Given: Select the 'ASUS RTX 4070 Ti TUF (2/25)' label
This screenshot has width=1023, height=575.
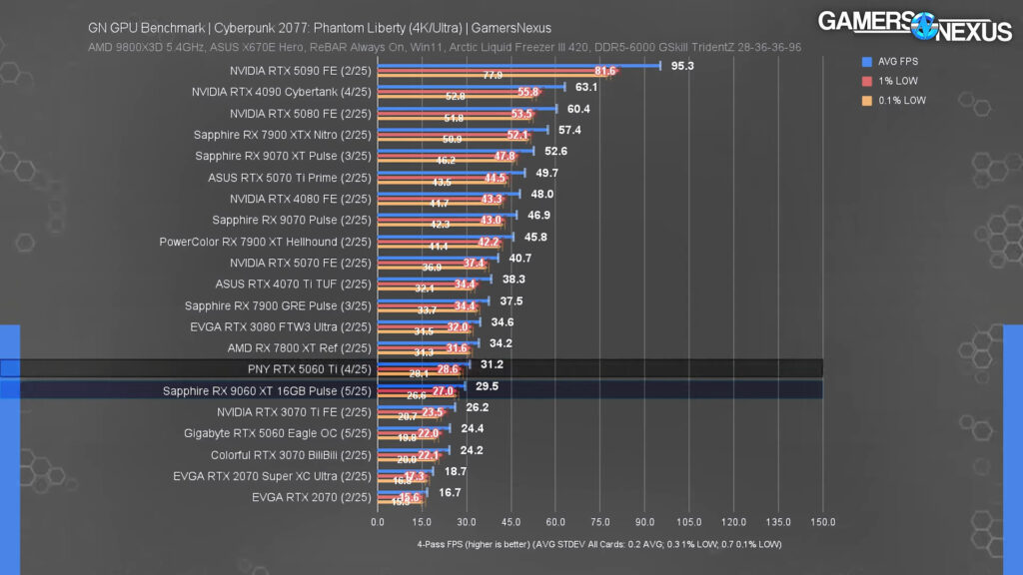Looking at the screenshot, I should tap(293, 285).
